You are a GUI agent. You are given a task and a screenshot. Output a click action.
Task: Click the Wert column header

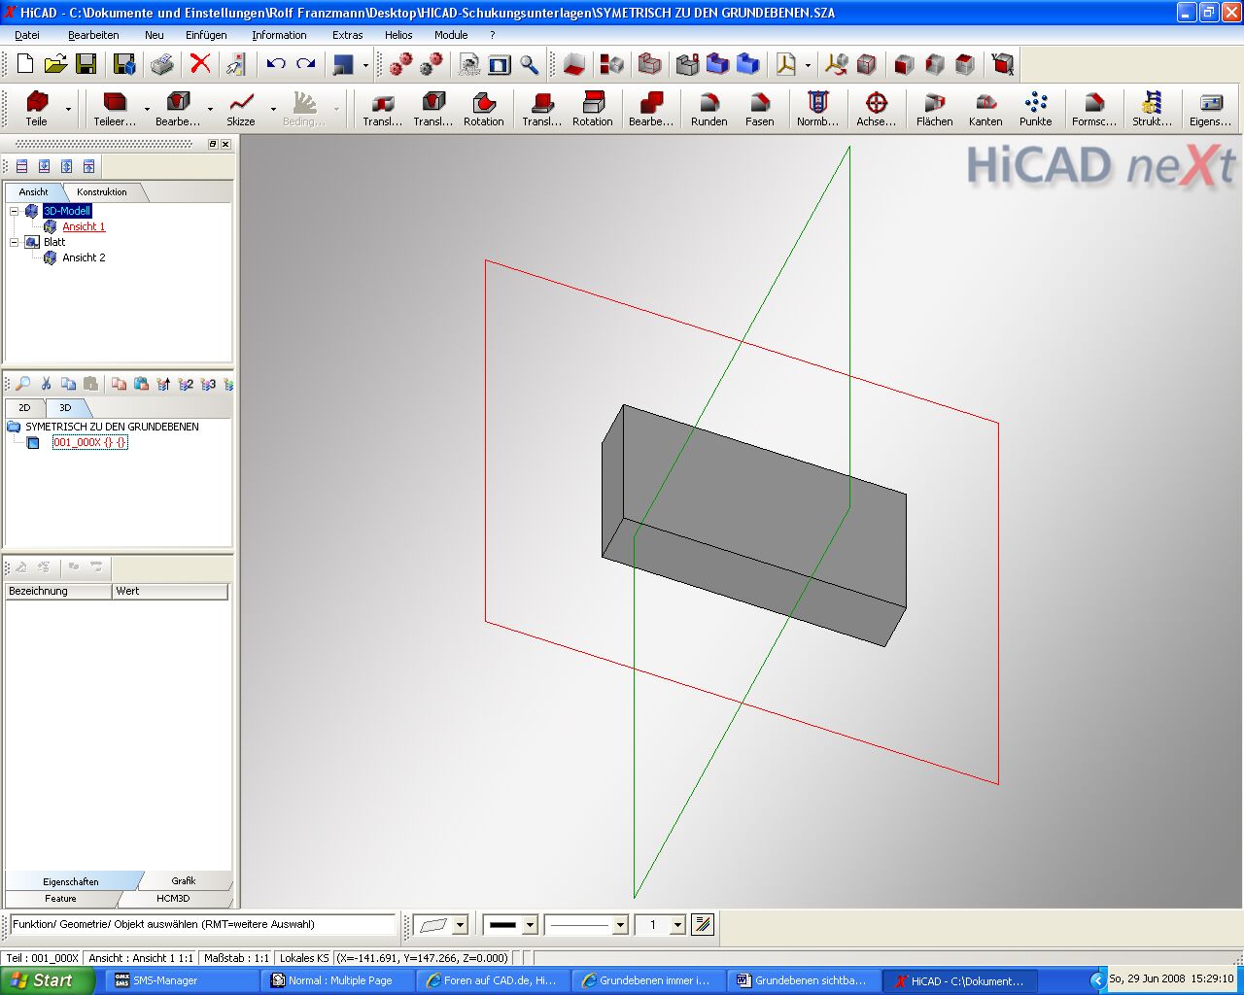[x=170, y=591]
